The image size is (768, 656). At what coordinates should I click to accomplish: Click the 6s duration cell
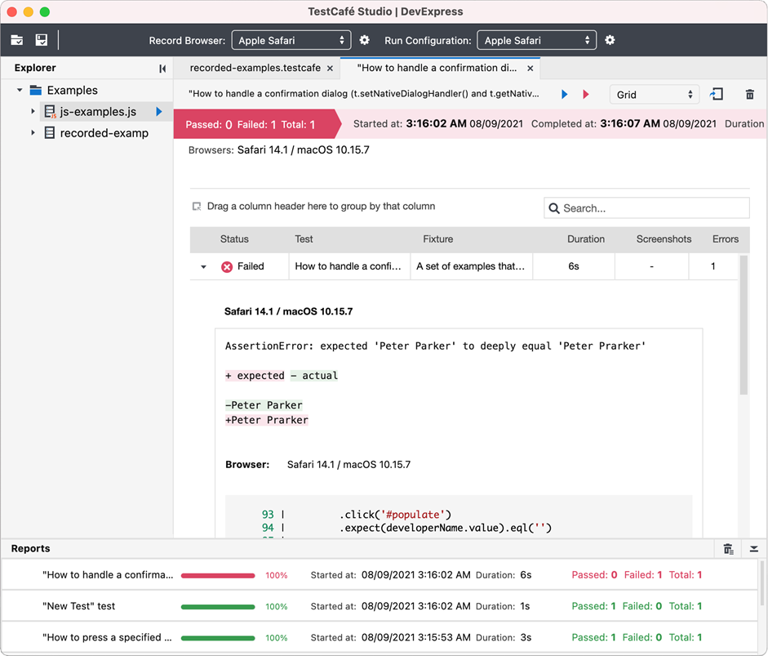[574, 266]
